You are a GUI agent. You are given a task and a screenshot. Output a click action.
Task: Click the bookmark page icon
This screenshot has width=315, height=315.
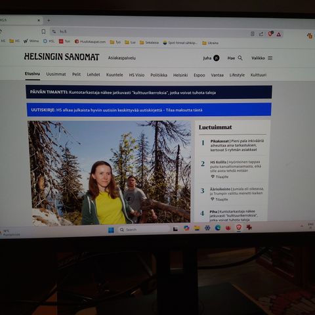coord(43,31)
